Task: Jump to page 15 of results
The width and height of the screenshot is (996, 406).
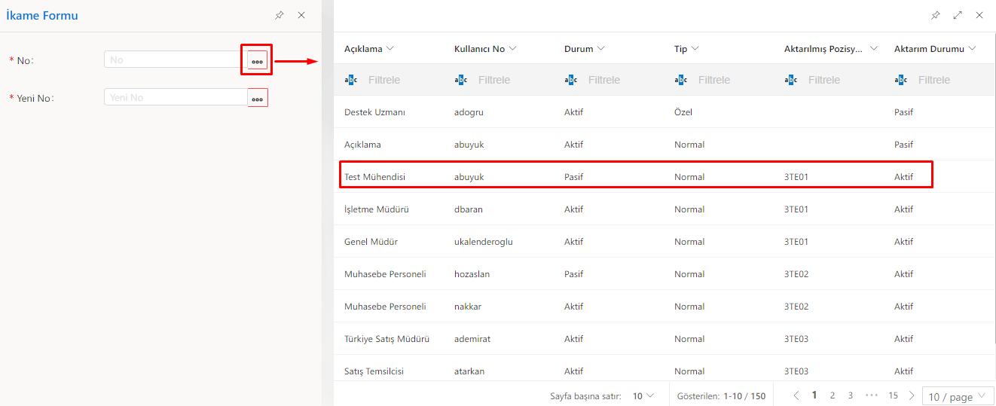Action: [x=893, y=395]
